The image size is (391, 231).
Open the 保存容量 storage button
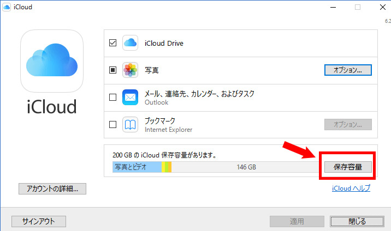pyautogui.click(x=348, y=167)
